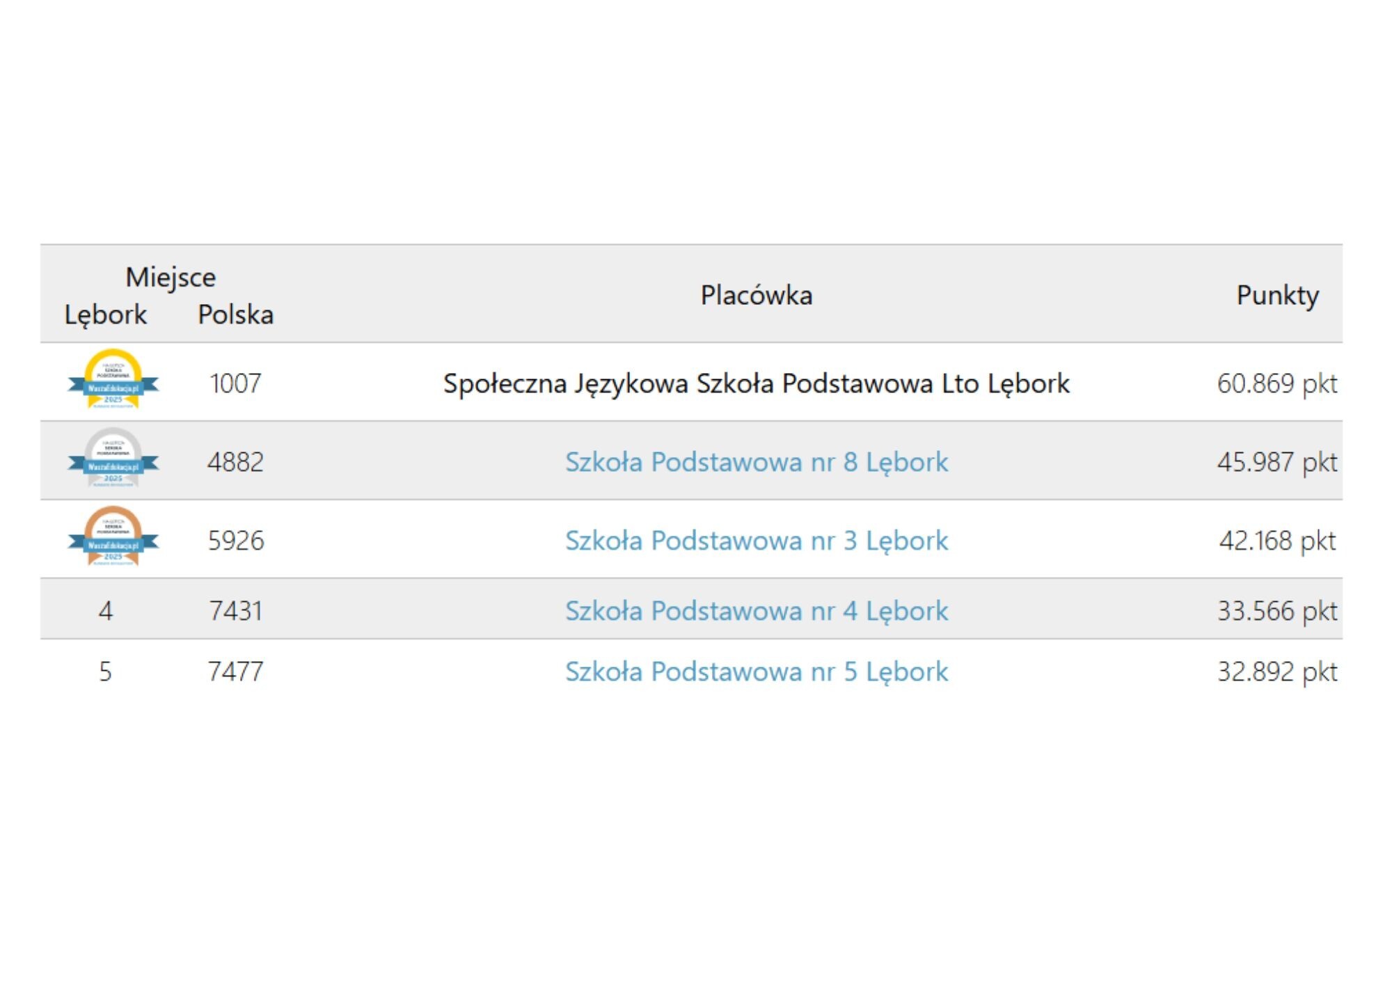1392x984 pixels.
Task: Click the 45.987 pkt score
Action: tap(1276, 462)
